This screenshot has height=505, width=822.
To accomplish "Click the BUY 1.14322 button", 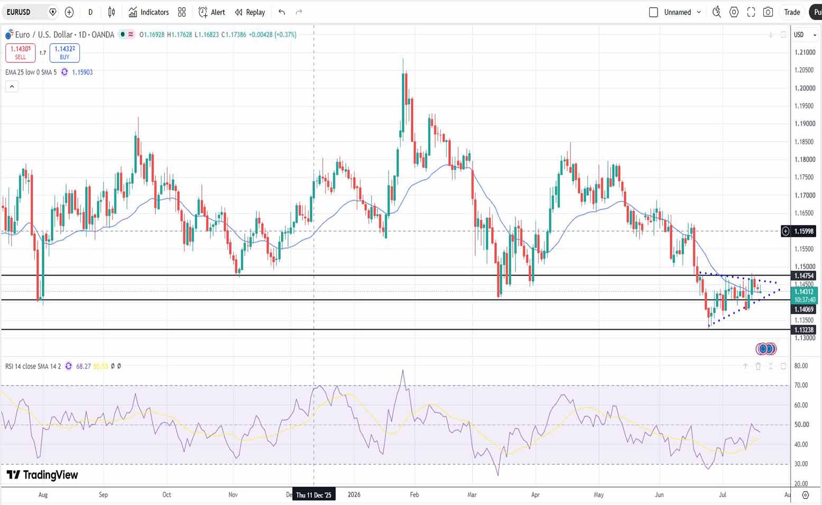I will tap(64, 52).
